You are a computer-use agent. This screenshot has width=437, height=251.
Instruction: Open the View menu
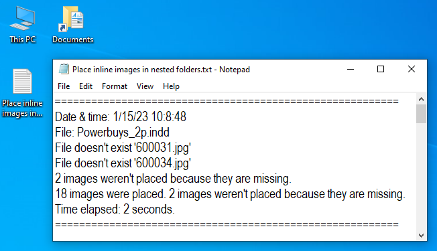tap(145, 86)
